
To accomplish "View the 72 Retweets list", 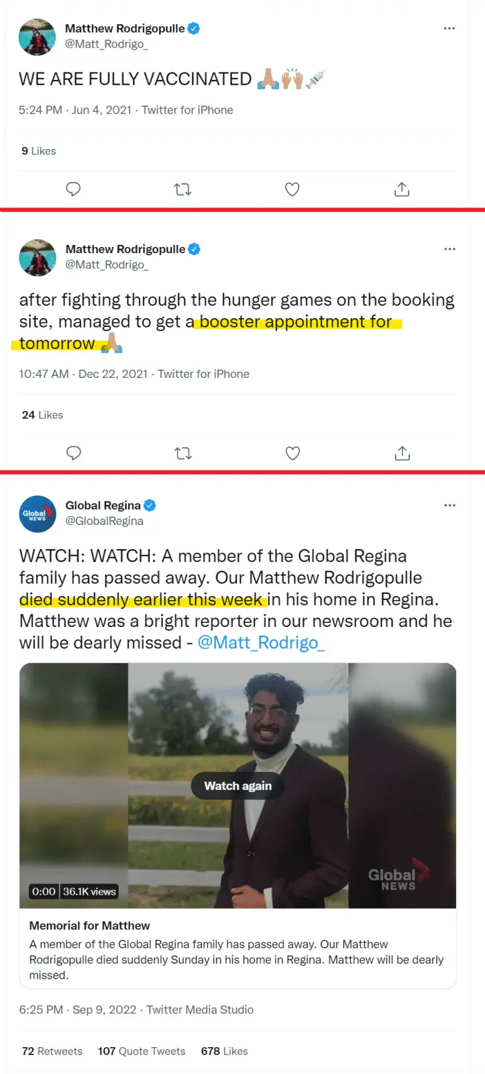I will click(x=52, y=1051).
